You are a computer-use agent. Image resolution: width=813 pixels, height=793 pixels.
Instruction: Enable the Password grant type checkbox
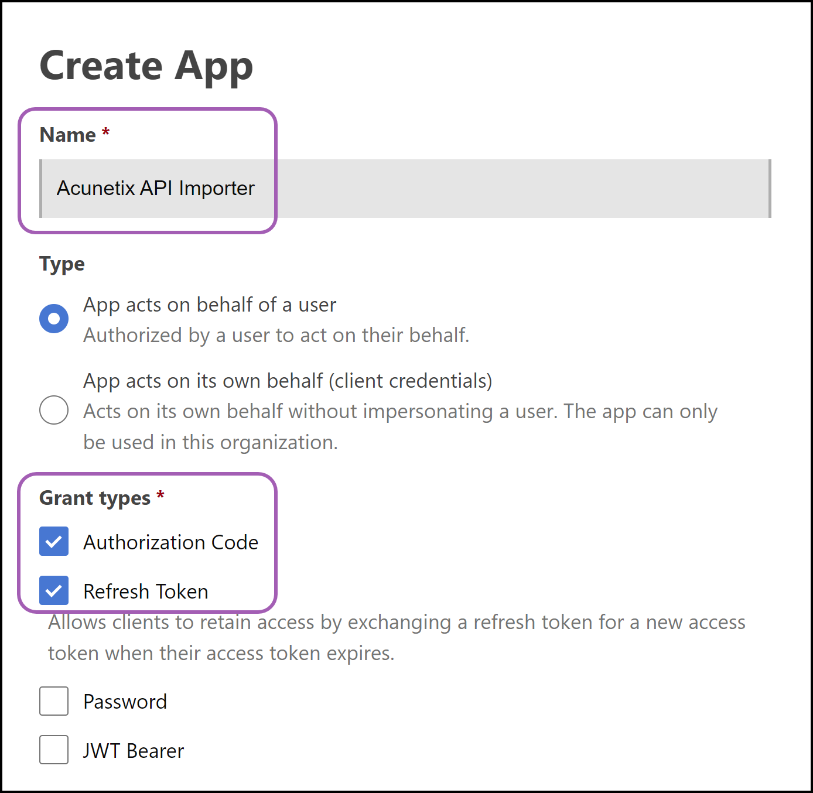pos(54,701)
